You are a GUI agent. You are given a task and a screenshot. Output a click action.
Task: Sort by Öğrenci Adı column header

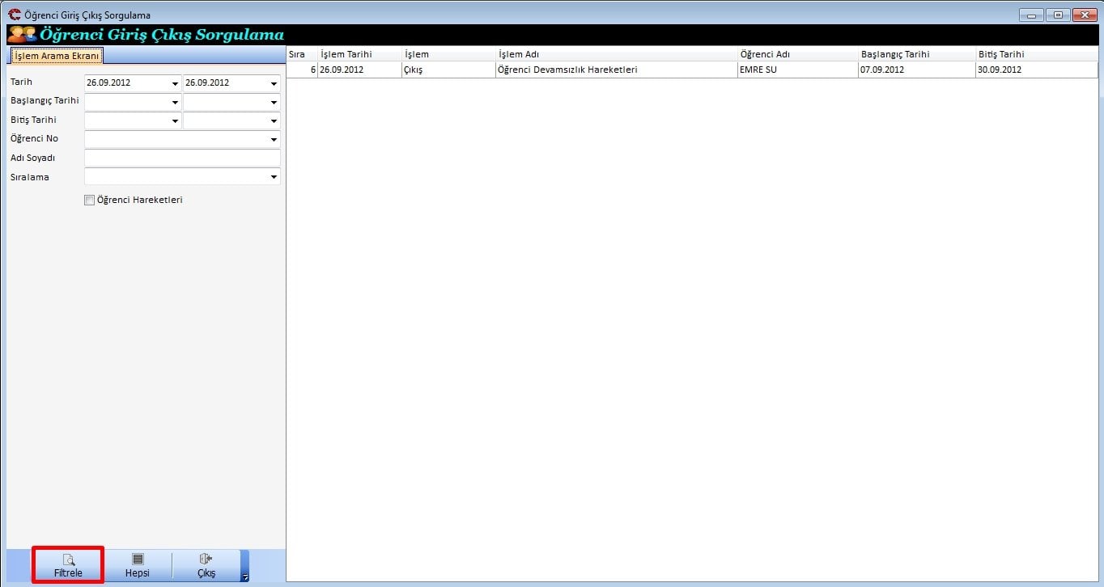click(x=797, y=54)
